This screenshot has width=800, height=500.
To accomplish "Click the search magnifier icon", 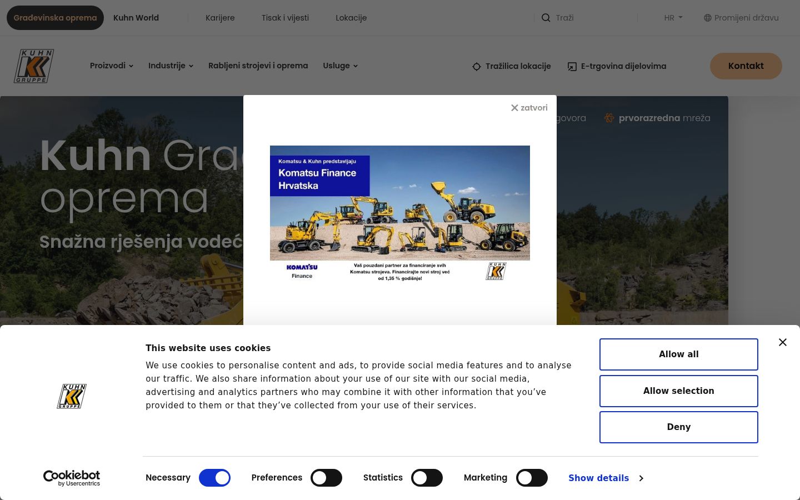I will pos(546,18).
